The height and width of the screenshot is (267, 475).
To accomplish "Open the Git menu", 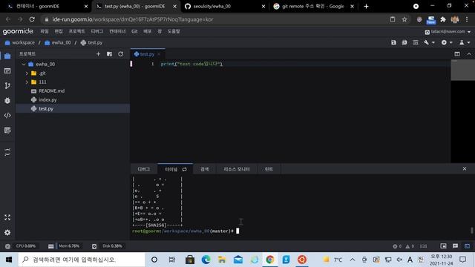I will click(134, 31).
